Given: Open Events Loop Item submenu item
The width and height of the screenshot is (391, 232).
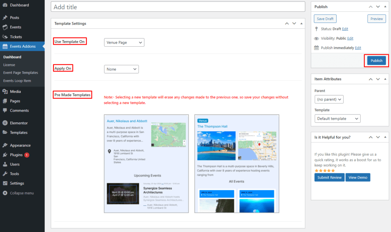Looking at the screenshot, I should (x=17, y=81).
